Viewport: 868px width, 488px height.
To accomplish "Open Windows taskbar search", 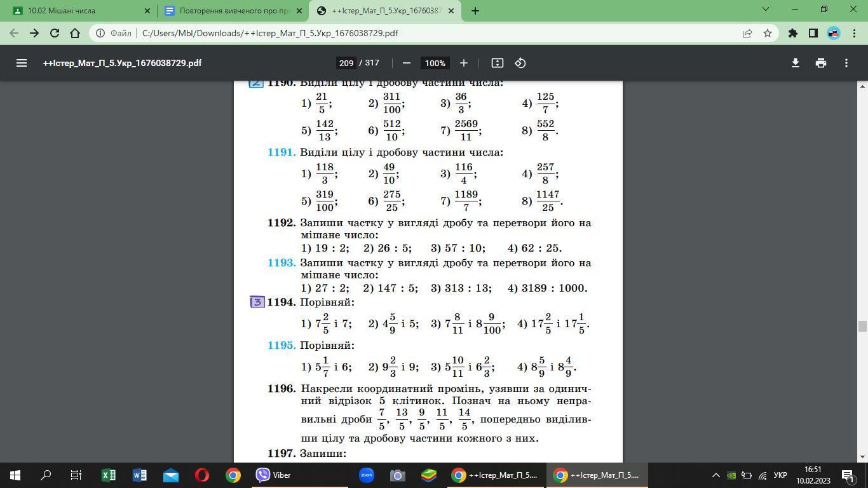I will tap(46, 475).
